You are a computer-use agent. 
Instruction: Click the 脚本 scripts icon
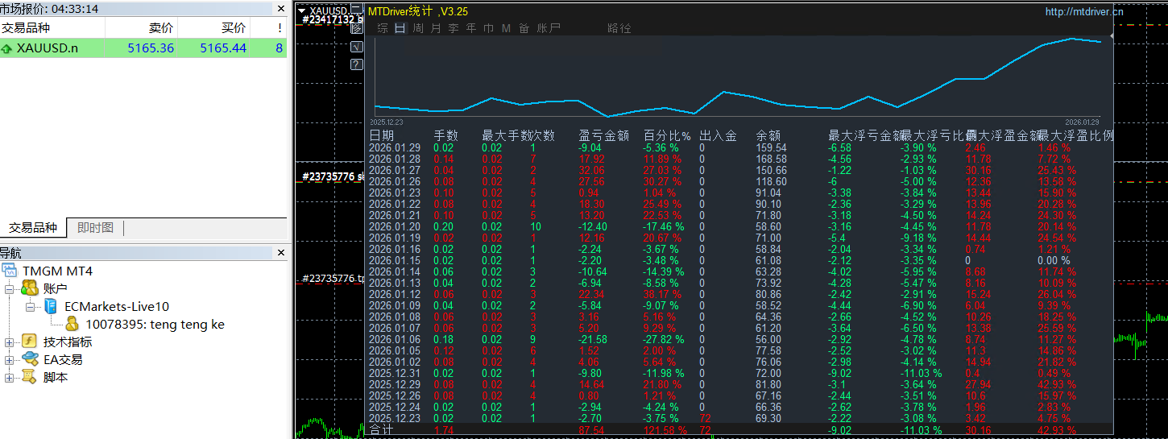pos(30,377)
